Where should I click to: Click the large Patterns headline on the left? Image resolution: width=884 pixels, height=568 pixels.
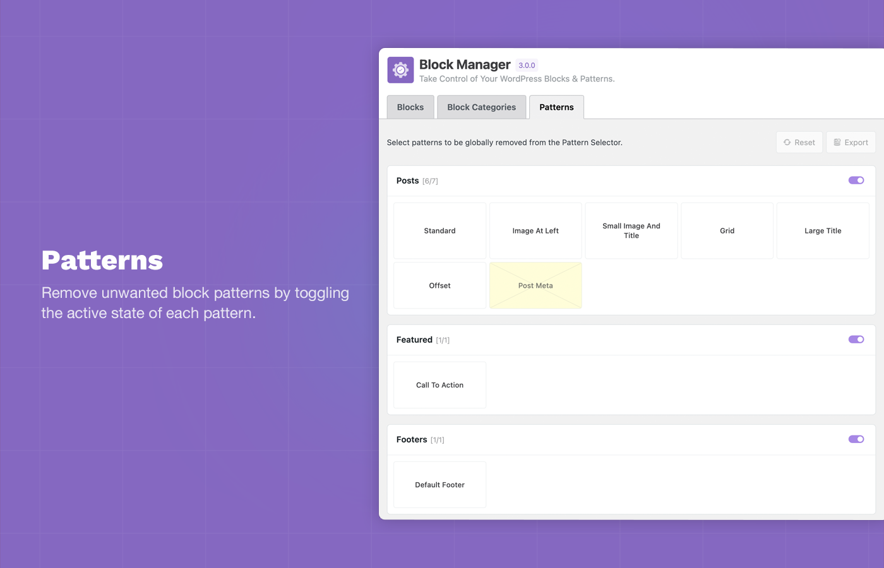[x=102, y=260]
